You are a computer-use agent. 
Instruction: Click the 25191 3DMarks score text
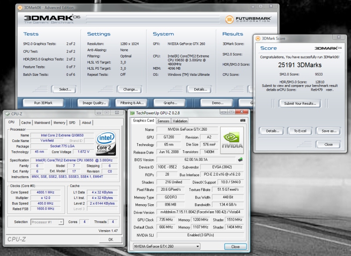(300, 65)
